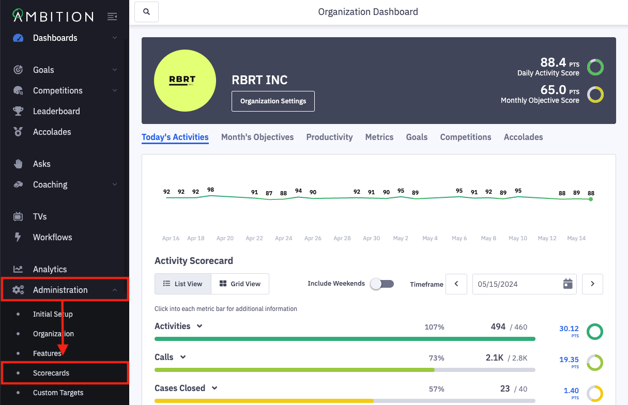Collapse sidebar using the menu toggle icon
Screen dimensions: 628x405
[x=112, y=17]
